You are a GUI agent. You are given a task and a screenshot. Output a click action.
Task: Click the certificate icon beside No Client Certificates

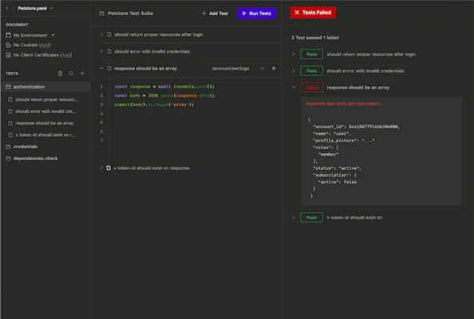[x=8, y=55]
